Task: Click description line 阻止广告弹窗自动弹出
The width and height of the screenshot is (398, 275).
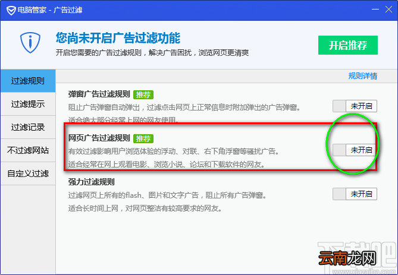Action: point(184,108)
